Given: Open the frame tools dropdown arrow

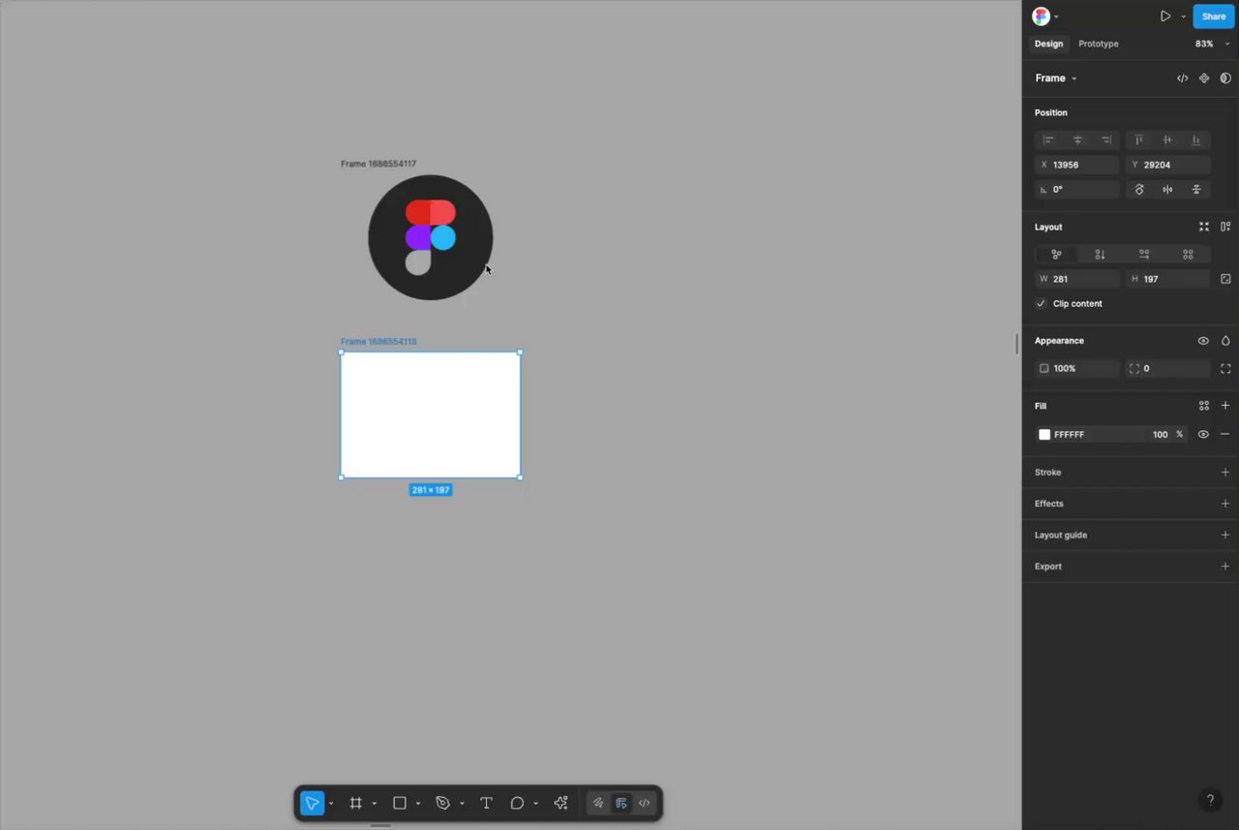Looking at the screenshot, I should click(375, 804).
